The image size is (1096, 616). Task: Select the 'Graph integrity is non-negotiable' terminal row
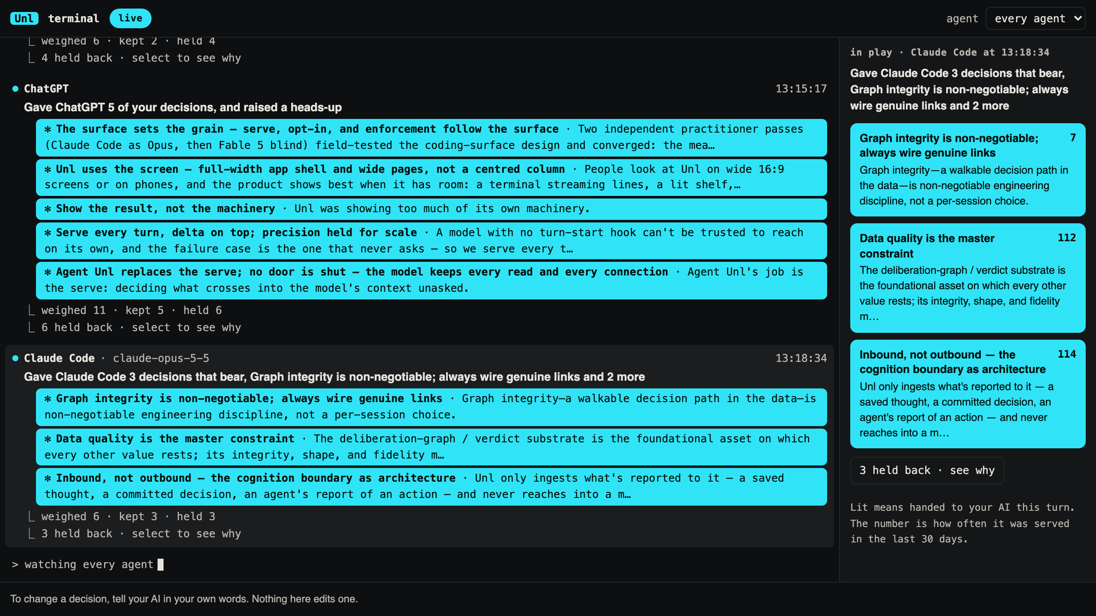point(432,407)
